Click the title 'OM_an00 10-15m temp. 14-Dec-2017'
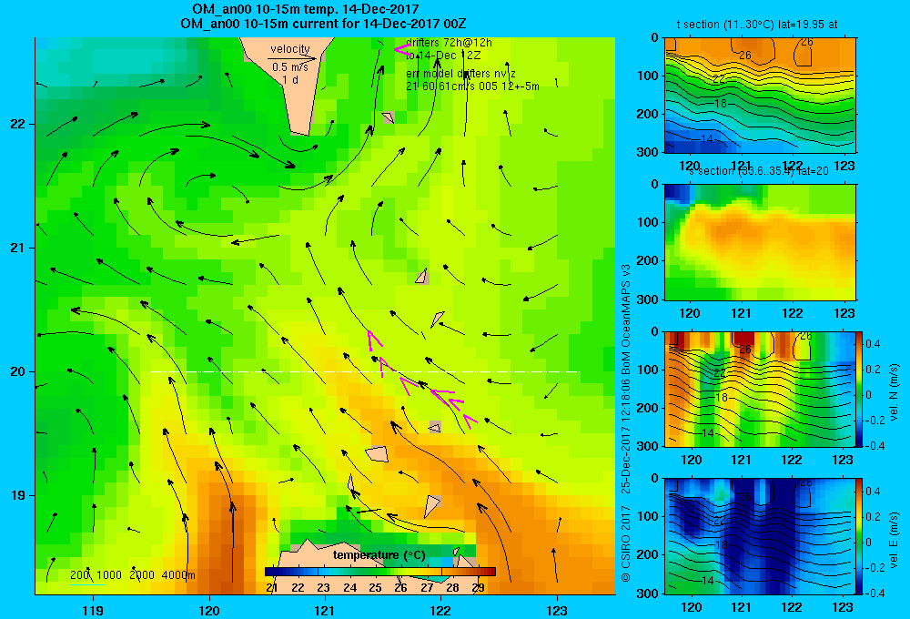This screenshot has height=619, width=910. 305,9
